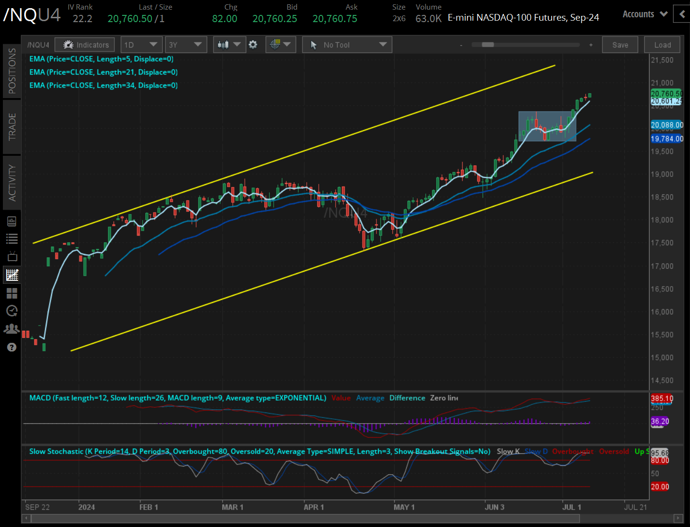Click the 20,088.00 price axis label

pyautogui.click(x=667, y=125)
